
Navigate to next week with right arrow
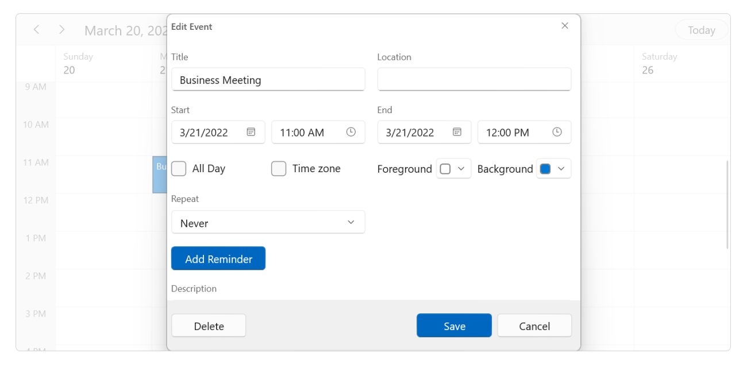[x=61, y=29]
